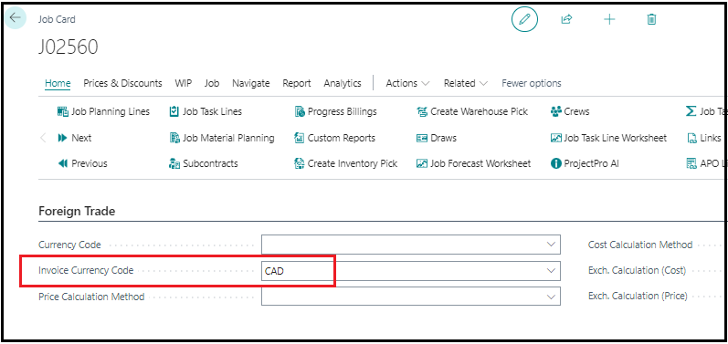Viewport: 728px width, 344px height.
Task: Expand the Price Calculation Method dropdown
Action: pyautogui.click(x=551, y=297)
